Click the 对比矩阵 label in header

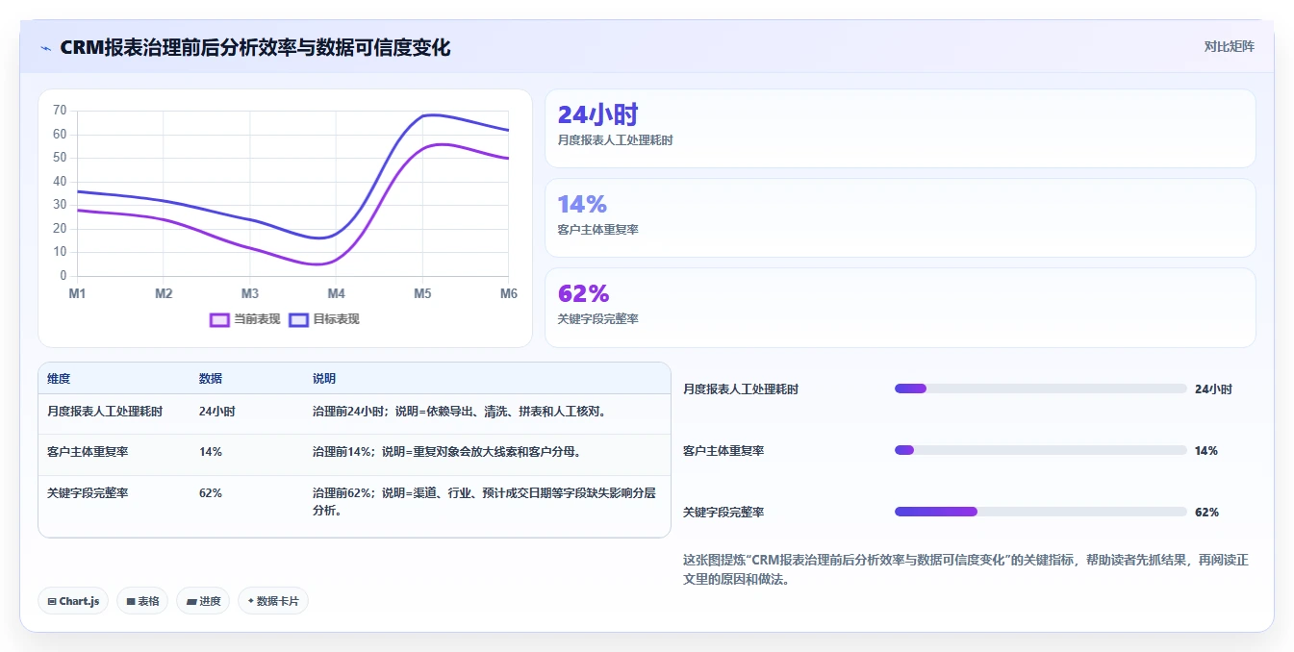point(1230,46)
